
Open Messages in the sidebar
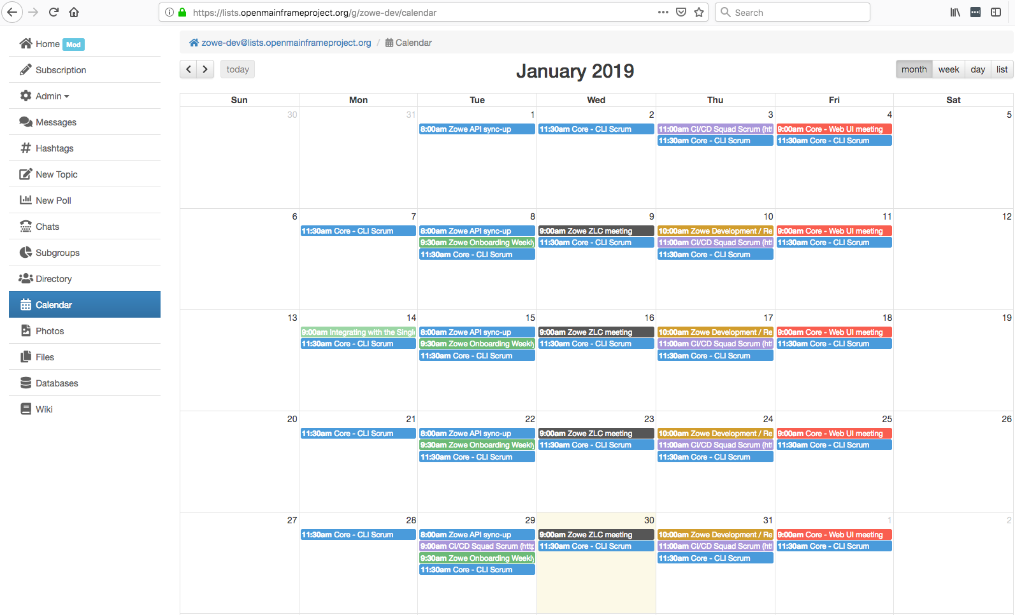[x=85, y=122]
